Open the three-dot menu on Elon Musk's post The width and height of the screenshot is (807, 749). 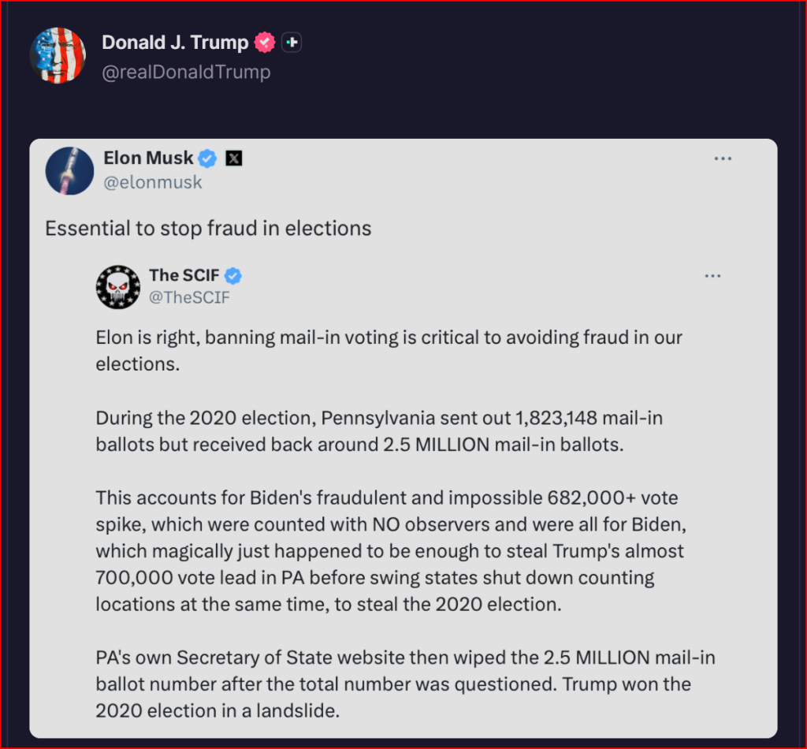click(x=723, y=158)
